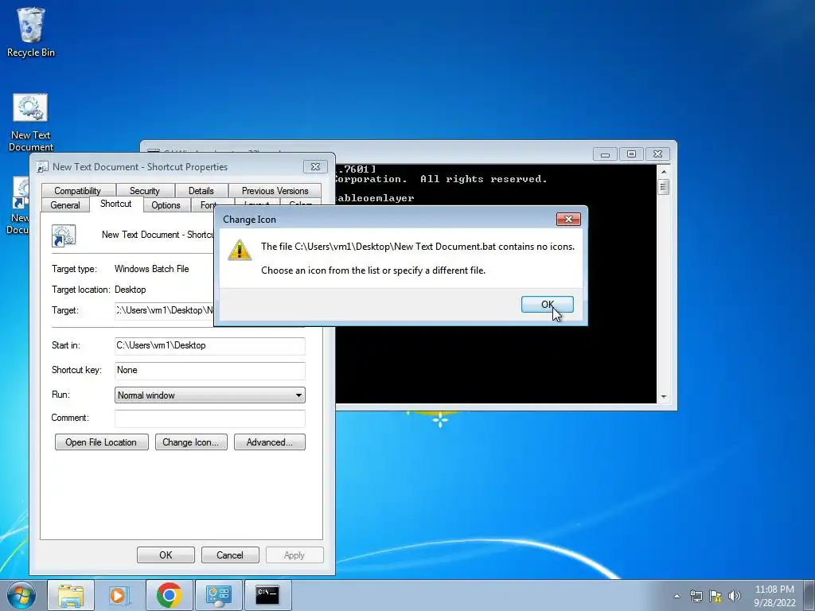Screen dimensions: 815x611
Task: Click the Comment text field
Action: 210,418
